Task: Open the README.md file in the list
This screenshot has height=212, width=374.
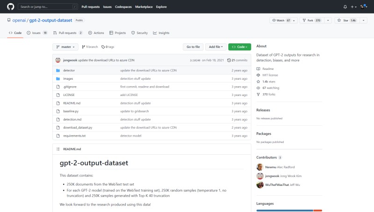Action: click(x=72, y=103)
